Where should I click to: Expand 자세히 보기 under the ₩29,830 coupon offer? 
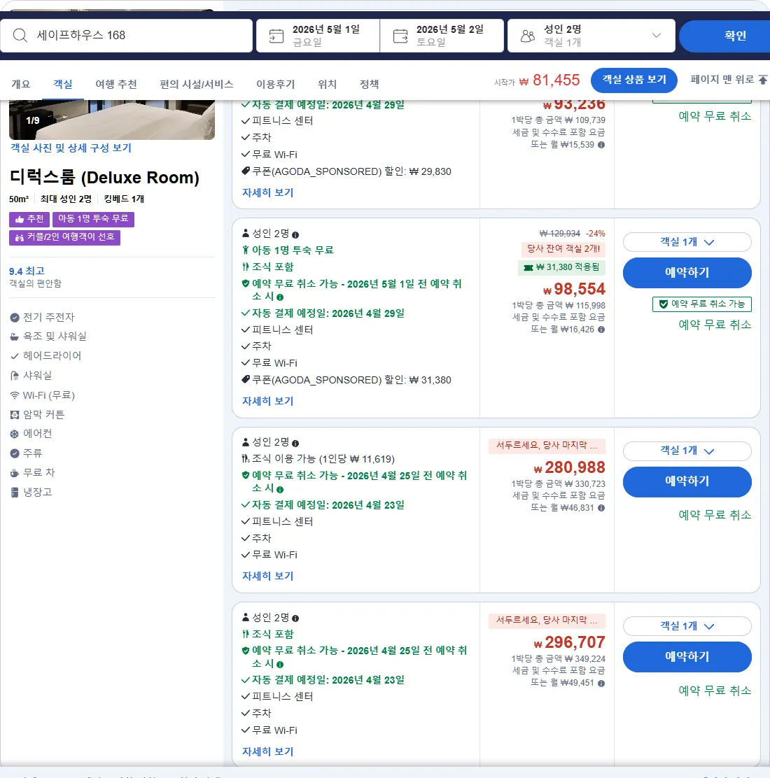(x=267, y=192)
